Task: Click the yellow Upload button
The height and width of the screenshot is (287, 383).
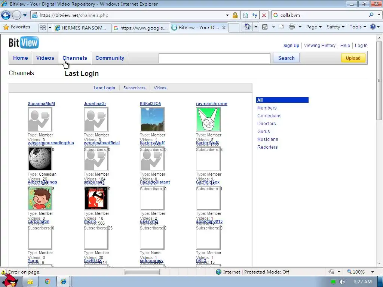Action: pyautogui.click(x=353, y=58)
